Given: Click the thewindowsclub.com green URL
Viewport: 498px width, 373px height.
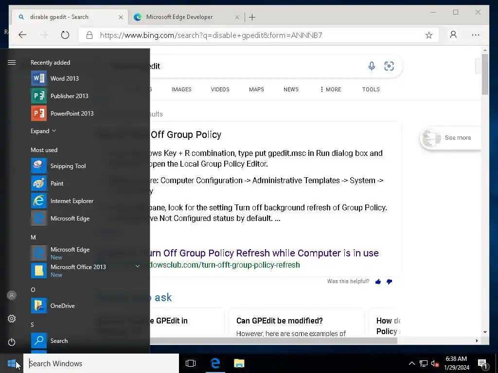Looking at the screenshot, I should 225,265.
